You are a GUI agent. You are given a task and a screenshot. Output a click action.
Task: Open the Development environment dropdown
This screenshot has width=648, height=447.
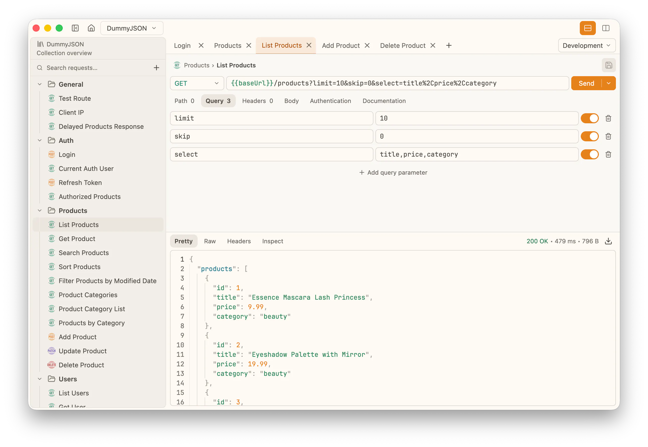[x=587, y=46]
